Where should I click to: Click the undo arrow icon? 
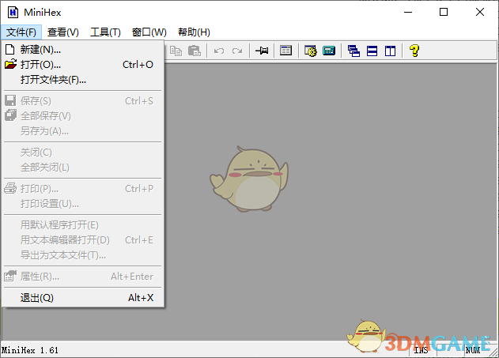[x=219, y=51]
